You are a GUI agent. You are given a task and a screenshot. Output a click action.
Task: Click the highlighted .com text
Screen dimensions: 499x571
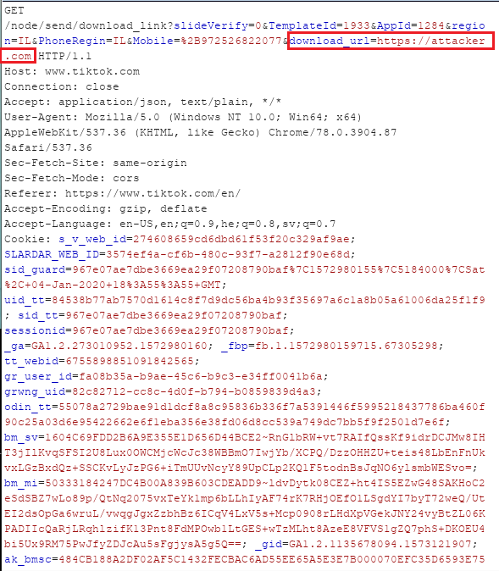(x=18, y=56)
